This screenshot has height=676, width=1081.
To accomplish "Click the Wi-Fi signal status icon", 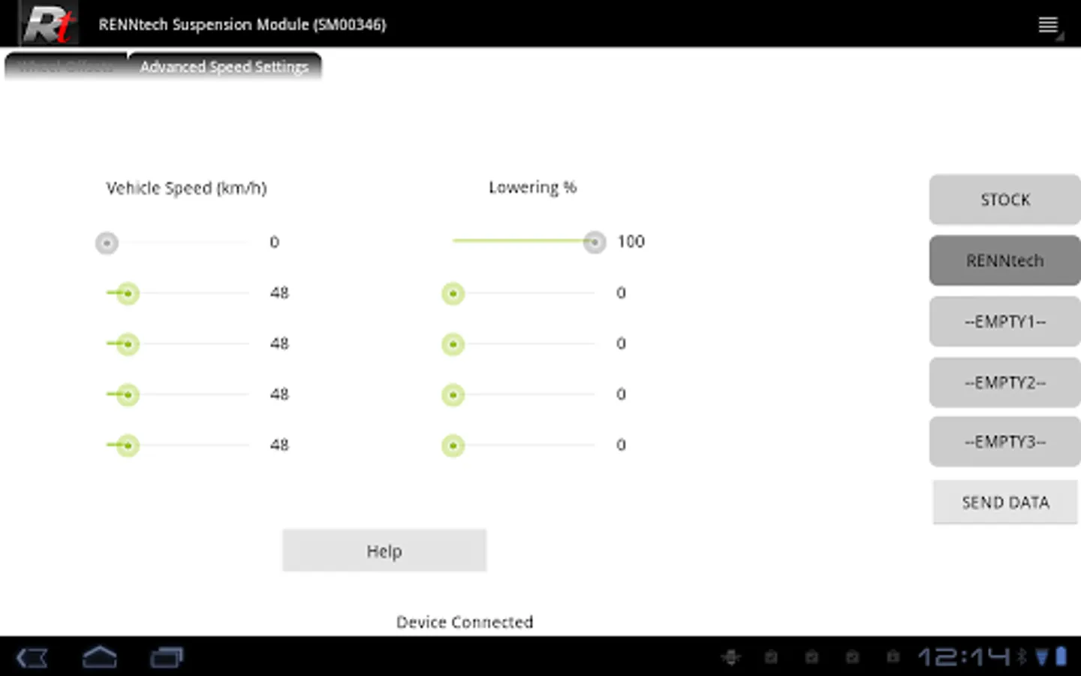I will pos(1042,657).
